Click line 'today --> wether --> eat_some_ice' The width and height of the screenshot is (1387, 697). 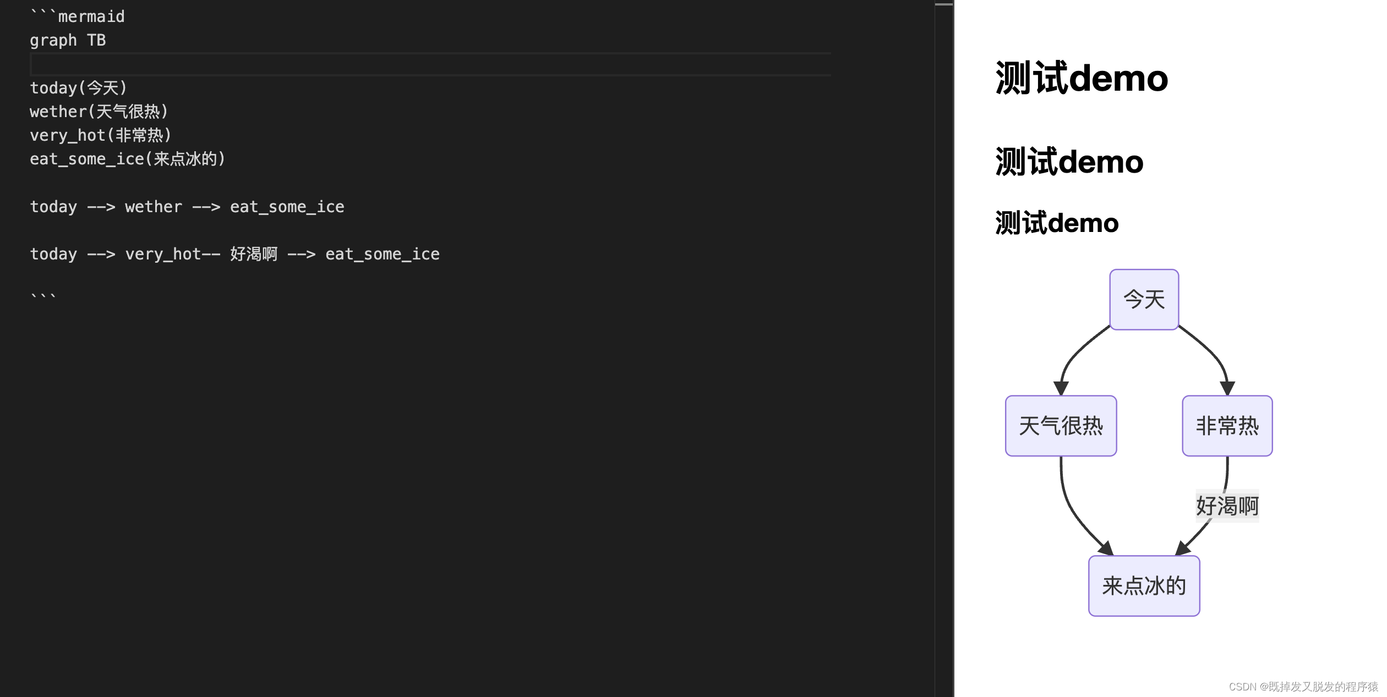(x=187, y=207)
